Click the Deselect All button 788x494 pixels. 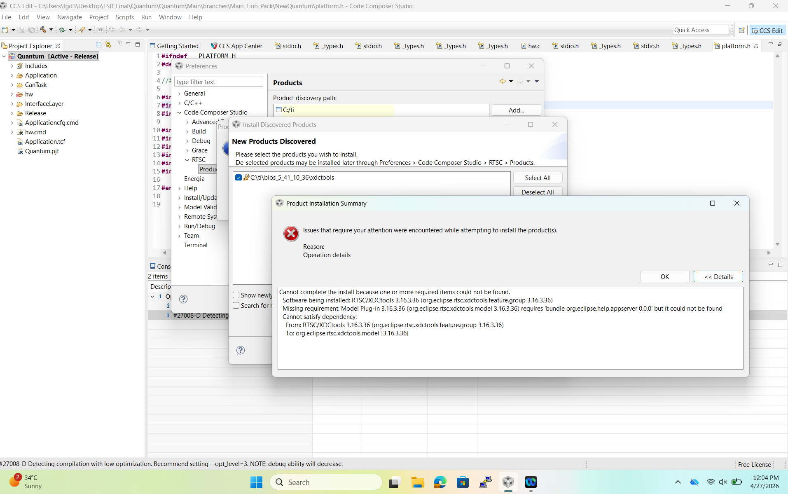point(538,192)
